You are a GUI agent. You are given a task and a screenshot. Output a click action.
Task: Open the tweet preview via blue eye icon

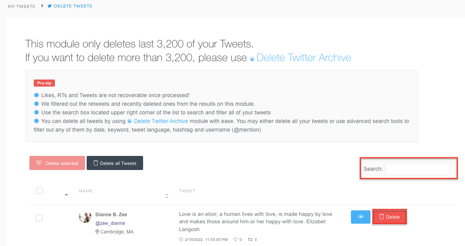pos(360,217)
